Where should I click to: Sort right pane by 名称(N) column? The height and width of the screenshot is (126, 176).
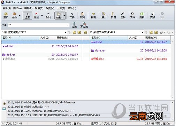[x=109, y=38]
